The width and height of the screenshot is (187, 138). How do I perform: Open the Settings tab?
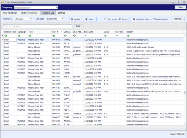click(61, 13)
